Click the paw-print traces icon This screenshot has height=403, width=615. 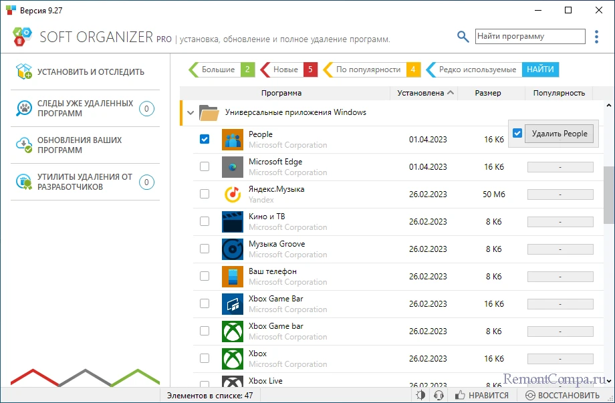click(24, 108)
